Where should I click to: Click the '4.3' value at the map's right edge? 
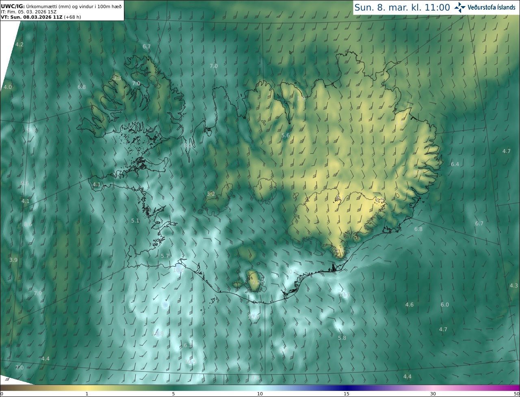tap(514, 285)
